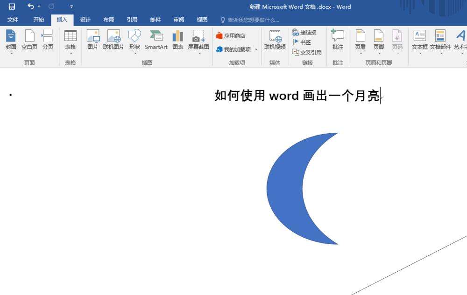
Task: Insert a cross-reference with 交叉引用
Action: 307,52
